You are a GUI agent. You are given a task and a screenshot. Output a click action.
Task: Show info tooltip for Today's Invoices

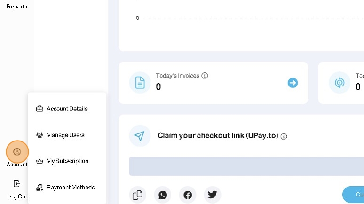[205, 76]
